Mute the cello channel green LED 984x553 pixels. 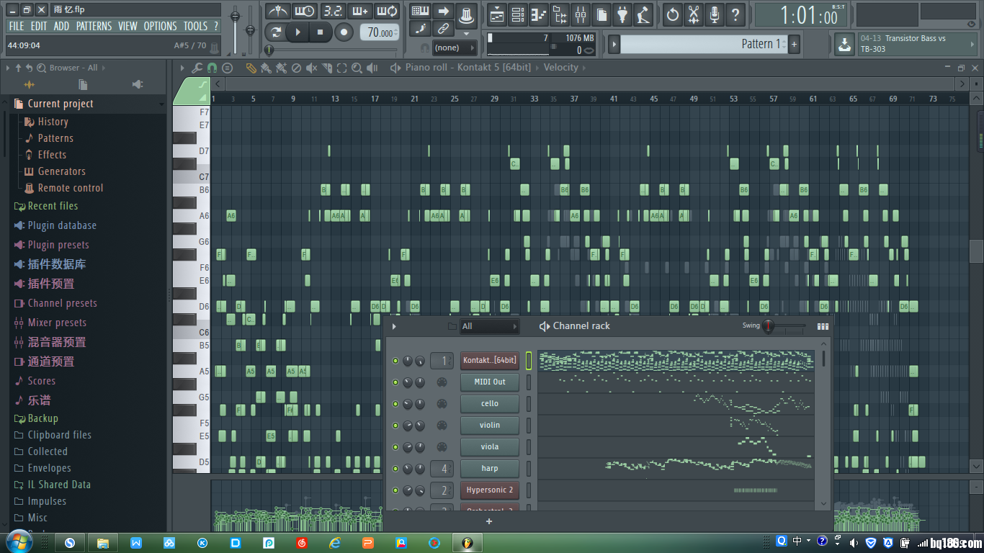point(395,404)
